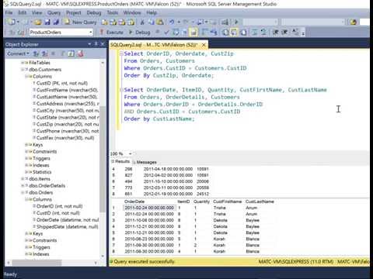Collapse the first Select statement outline

(121, 53)
